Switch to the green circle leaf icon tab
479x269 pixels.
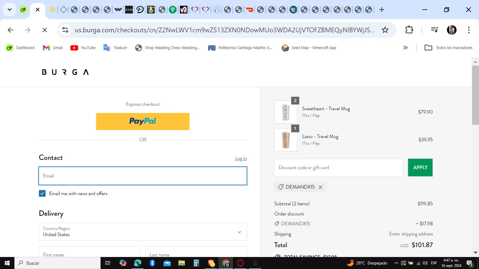pyautogui.click(x=173, y=10)
